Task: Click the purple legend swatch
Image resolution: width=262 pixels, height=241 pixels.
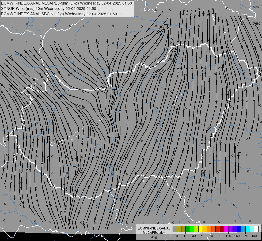Action: point(231,229)
